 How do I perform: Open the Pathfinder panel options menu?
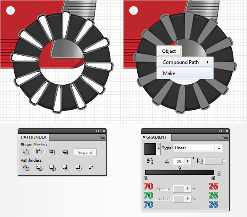pos(102,137)
